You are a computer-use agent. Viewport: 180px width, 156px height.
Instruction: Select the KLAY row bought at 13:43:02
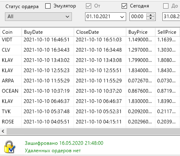(x=90, y=60)
